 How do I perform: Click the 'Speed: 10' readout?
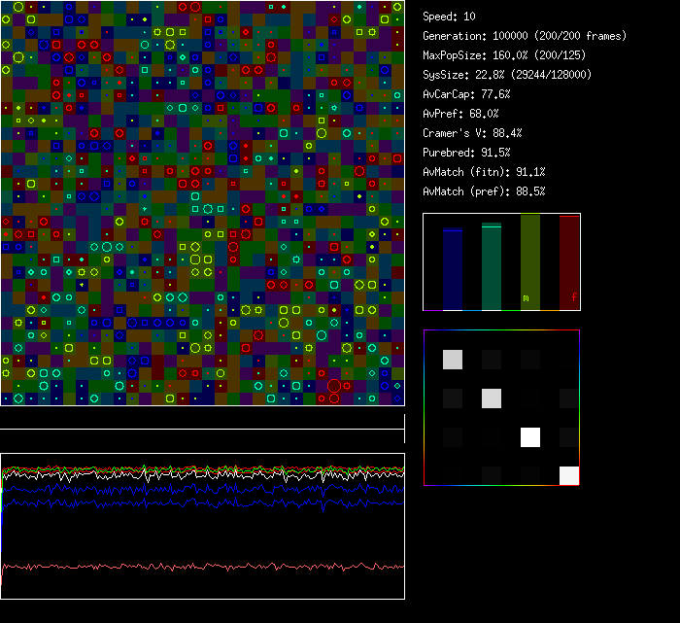[x=449, y=17]
